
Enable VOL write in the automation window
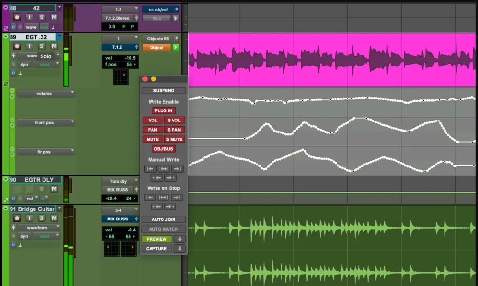pos(152,120)
